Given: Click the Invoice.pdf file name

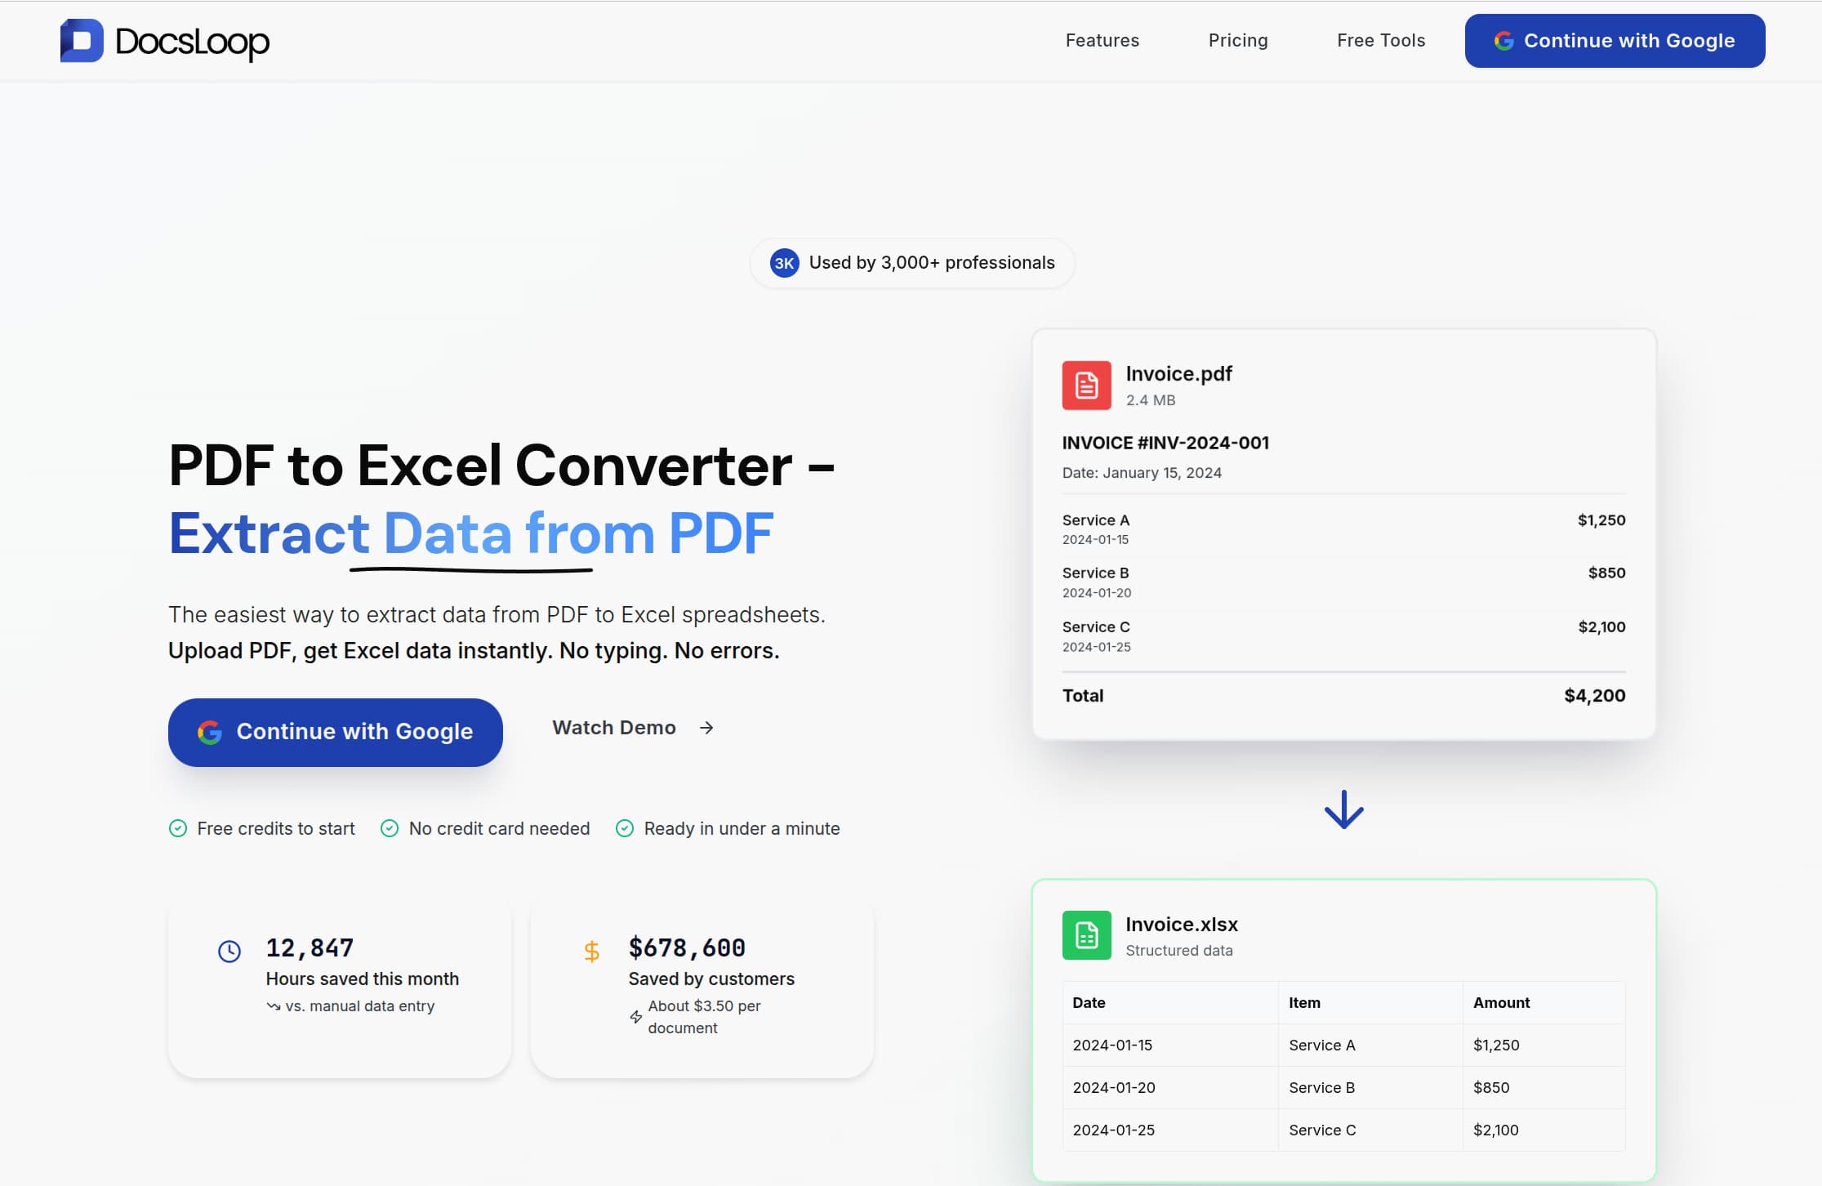Looking at the screenshot, I should [x=1178, y=374].
